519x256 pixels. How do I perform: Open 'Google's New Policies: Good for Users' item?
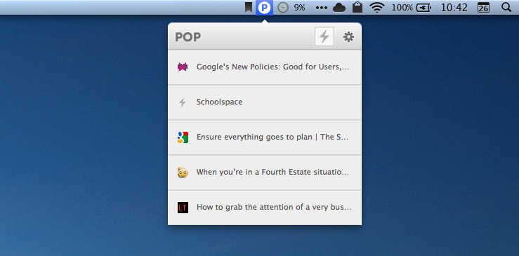coord(265,67)
